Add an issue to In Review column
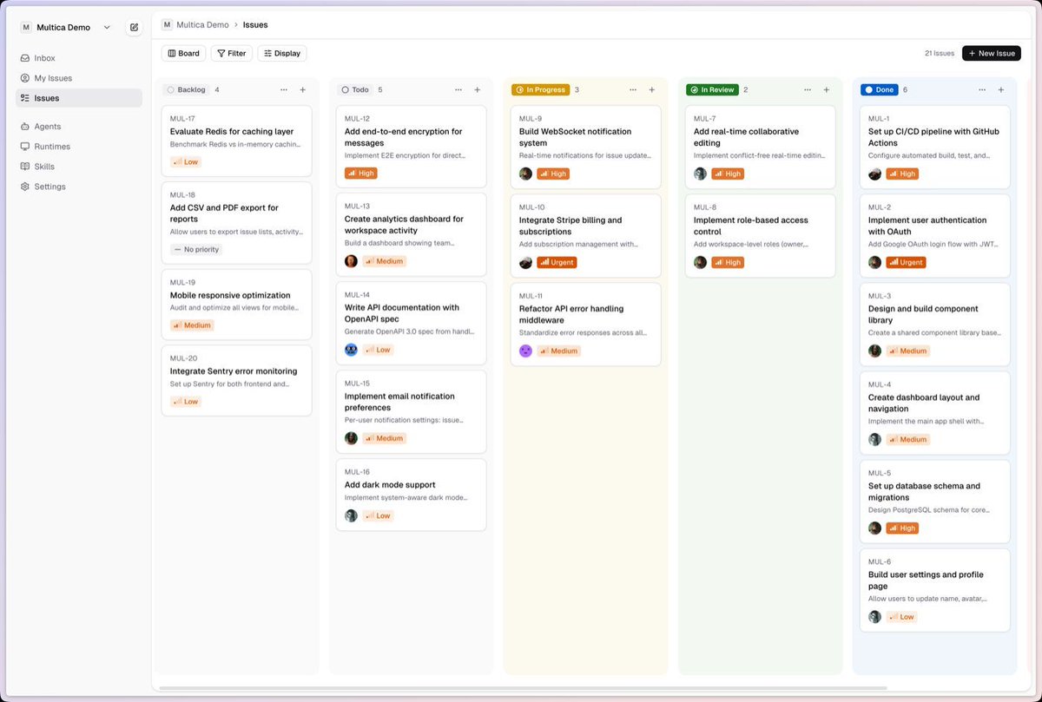 click(x=826, y=89)
